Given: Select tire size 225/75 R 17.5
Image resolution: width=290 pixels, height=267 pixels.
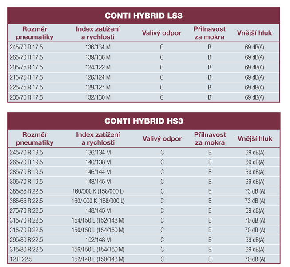Looking at the screenshot, I should point(26,87).
